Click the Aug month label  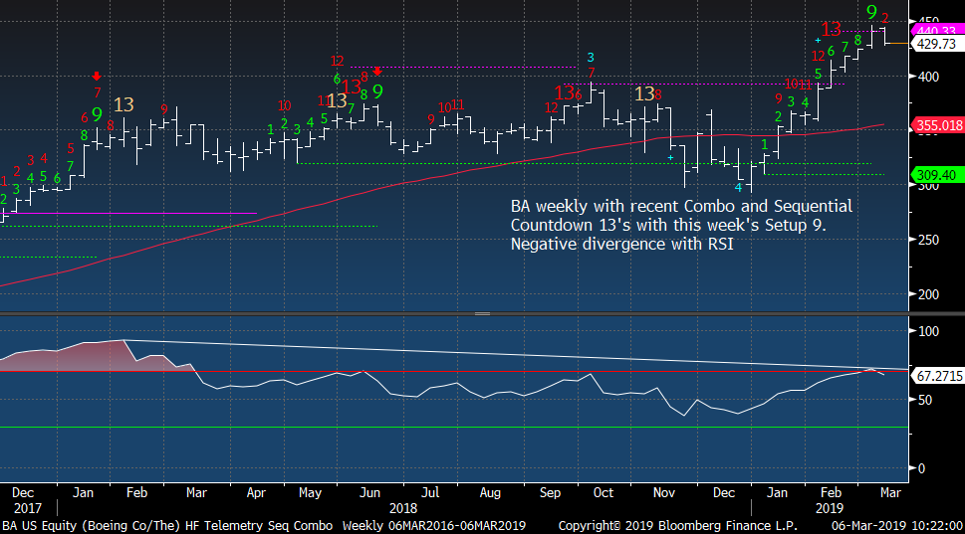pyautogui.click(x=490, y=493)
